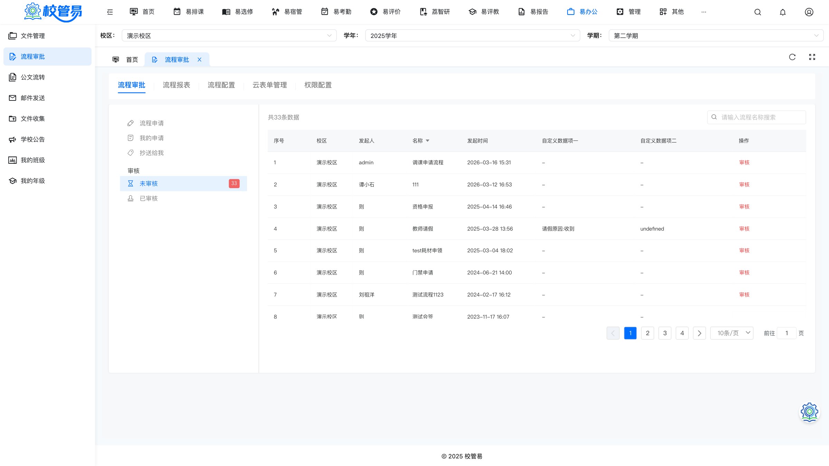Viewport: 829px width, 466px height.
Task: Expand the 学年 dropdown showing 2025学年
Action: (473, 36)
